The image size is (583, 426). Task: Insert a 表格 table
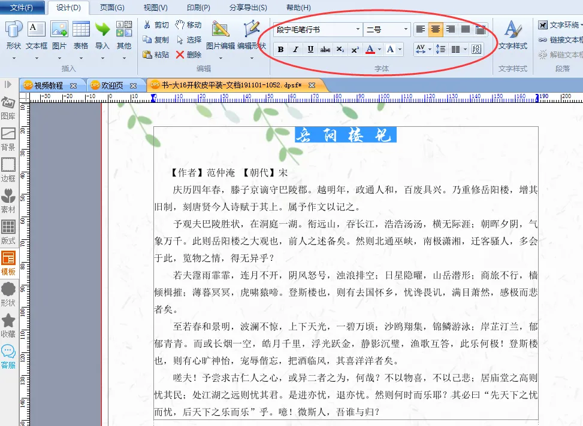81,36
